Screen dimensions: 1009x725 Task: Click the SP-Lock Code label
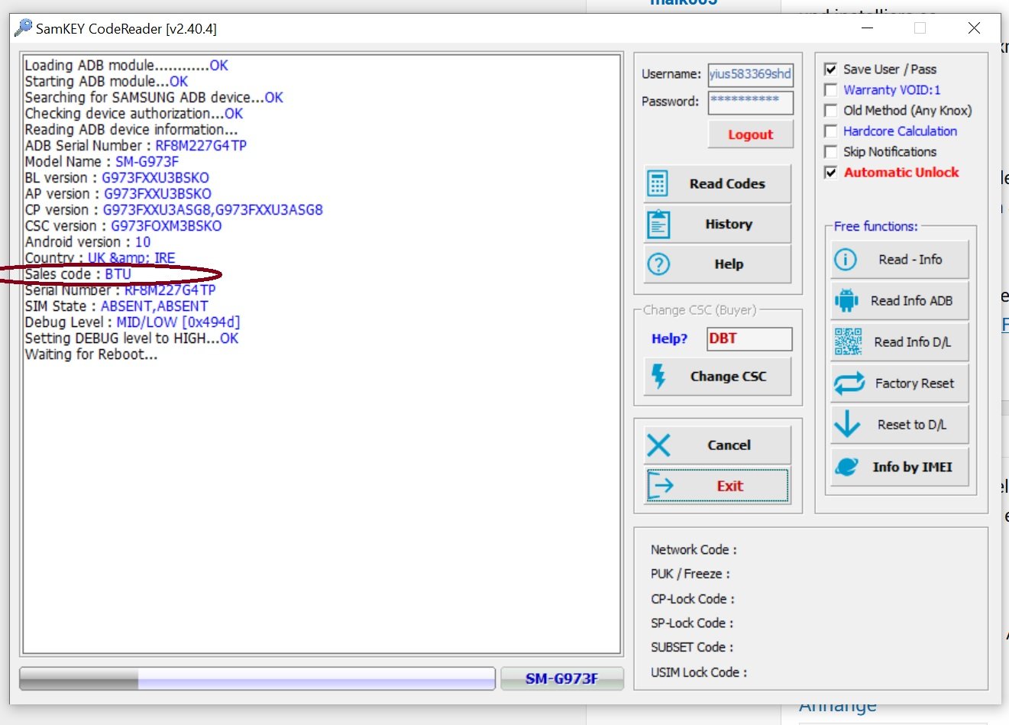[692, 623]
